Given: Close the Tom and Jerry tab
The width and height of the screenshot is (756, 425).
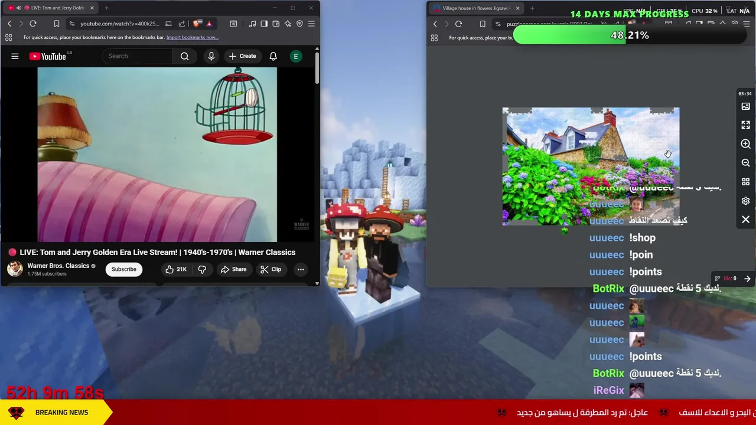Looking at the screenshot, I should (92, 8).
